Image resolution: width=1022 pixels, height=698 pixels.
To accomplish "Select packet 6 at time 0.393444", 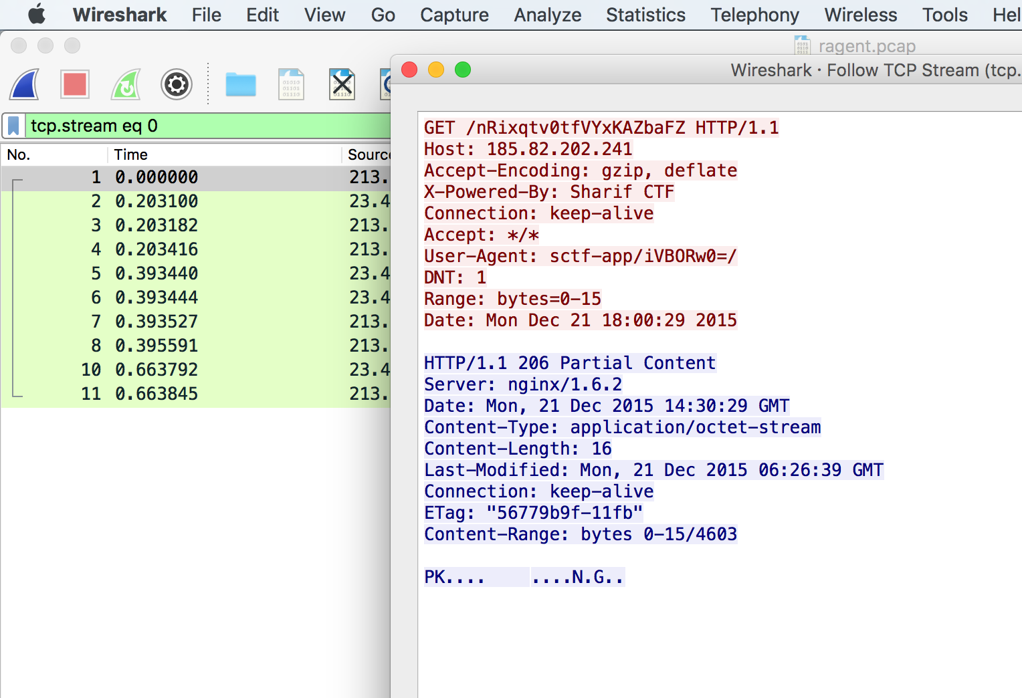I will point(195,298).
